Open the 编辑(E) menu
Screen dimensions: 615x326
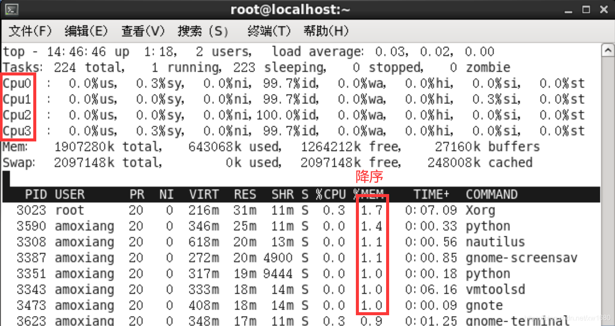click(86, 31)
